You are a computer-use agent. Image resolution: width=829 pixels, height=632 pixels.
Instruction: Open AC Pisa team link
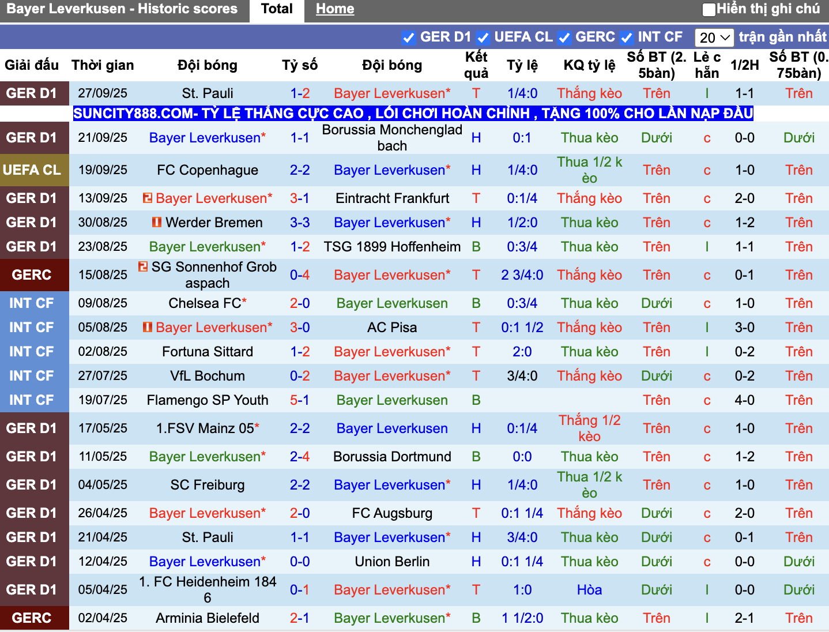(x=392, y=328)
